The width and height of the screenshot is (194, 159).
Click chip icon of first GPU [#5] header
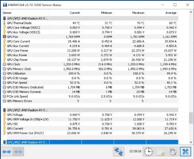(4, 18)
